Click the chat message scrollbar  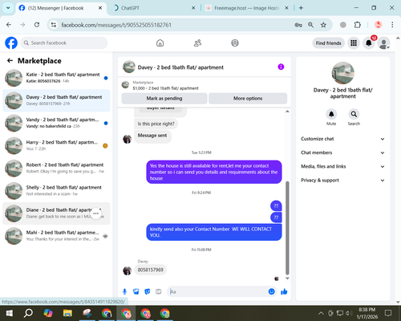[x=287, y=228]
